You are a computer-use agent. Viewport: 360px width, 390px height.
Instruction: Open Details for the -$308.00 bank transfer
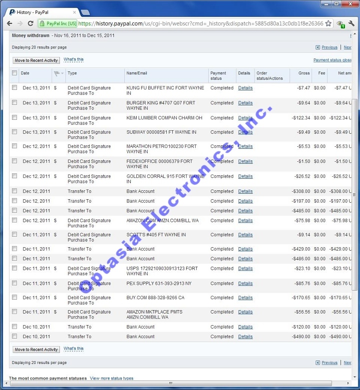point(245,191)
